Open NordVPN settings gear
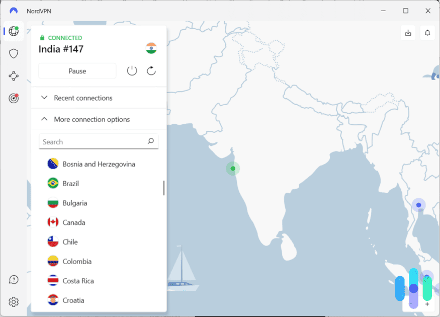Viewport: 440px width, 317px height. coord(13,302)
